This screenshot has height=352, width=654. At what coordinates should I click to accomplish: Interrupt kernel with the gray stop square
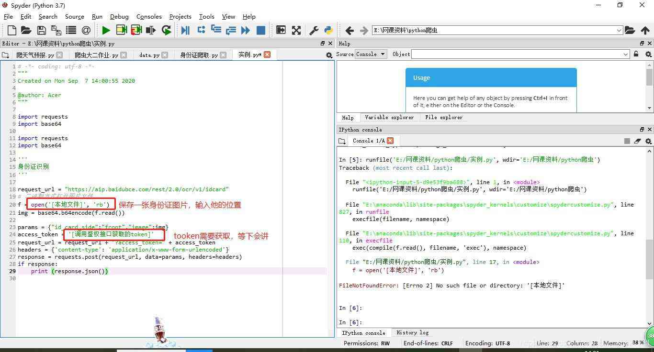pyautogui.click(x=627, y=141)
